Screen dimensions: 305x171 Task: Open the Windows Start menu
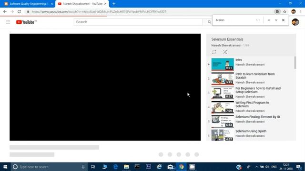(x=5, y=167)
